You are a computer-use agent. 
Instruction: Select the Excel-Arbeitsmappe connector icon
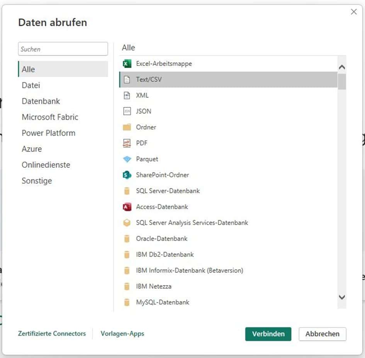tap(127, 63)
